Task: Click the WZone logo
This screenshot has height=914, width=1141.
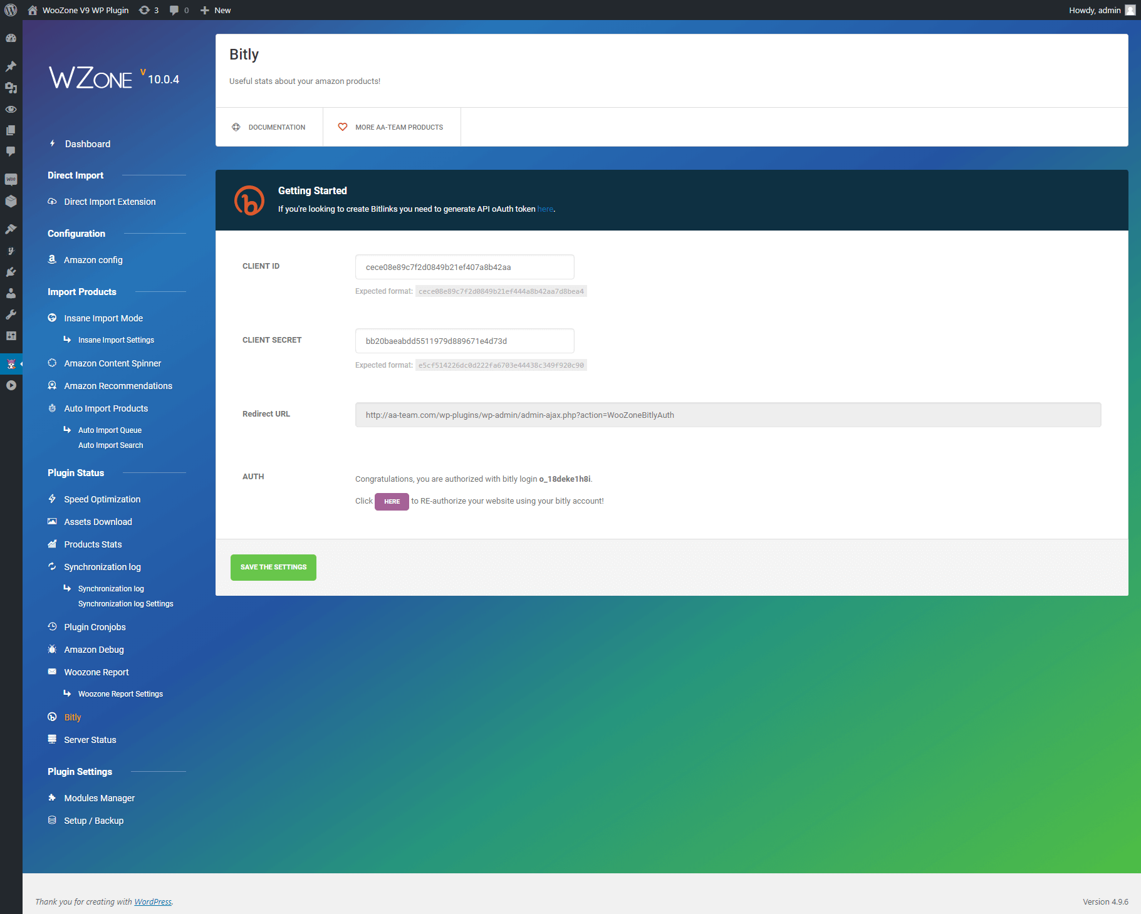Action: pos(91,78)
